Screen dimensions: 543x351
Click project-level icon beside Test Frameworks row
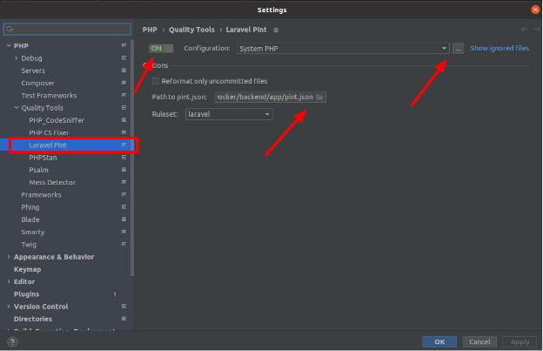pos(124,95)
